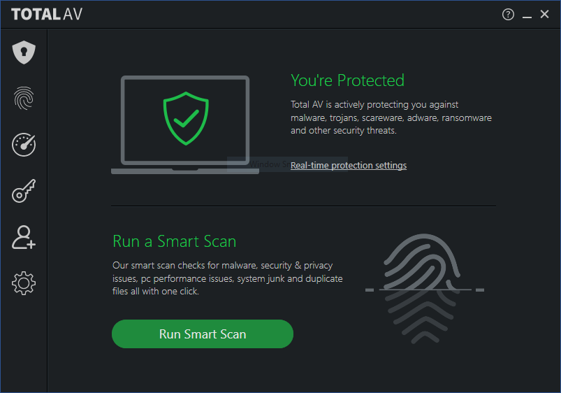The image size is (561, 393).
Task: Open settings with the gear icon
Action: click(x=24, y=283)
